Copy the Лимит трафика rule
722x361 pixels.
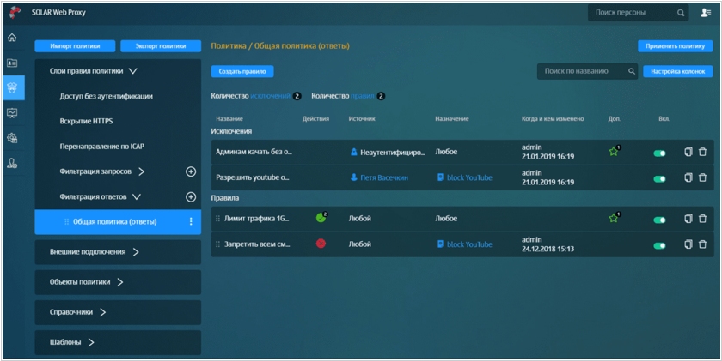[688, 218]
